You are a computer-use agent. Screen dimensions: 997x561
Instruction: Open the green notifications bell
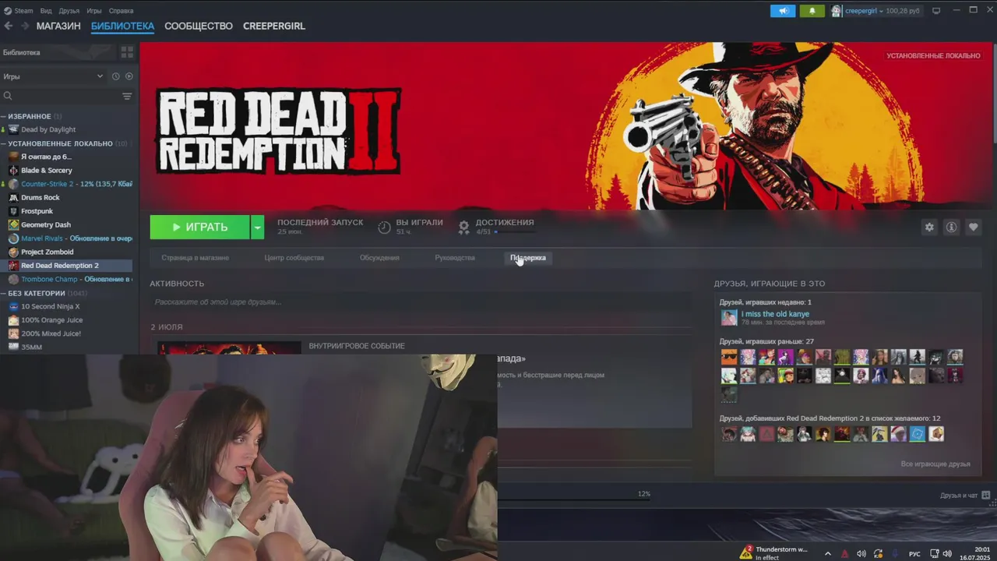pos(812,11)
